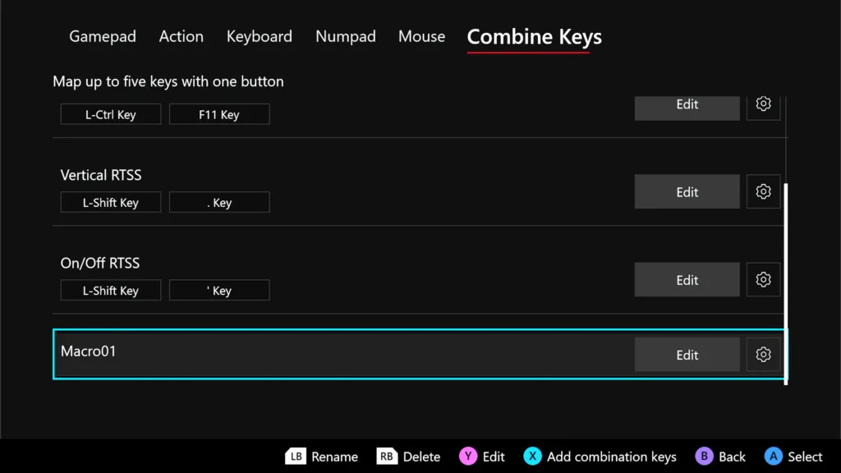Edit the Vertical RTSS mapping
This screenshot has height=473, width=841.
687,191
